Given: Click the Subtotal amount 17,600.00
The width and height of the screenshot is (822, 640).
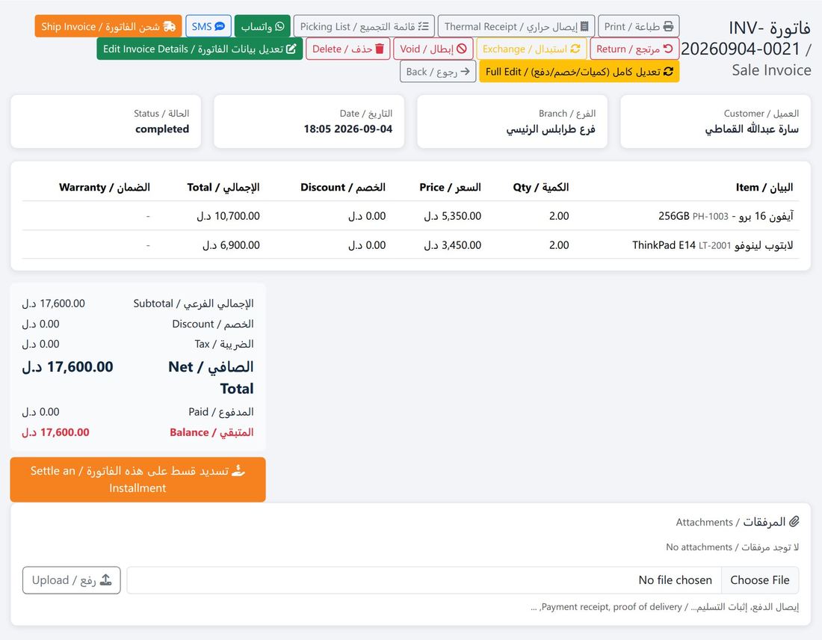Looking at the screenshot, I should point(54,304).
